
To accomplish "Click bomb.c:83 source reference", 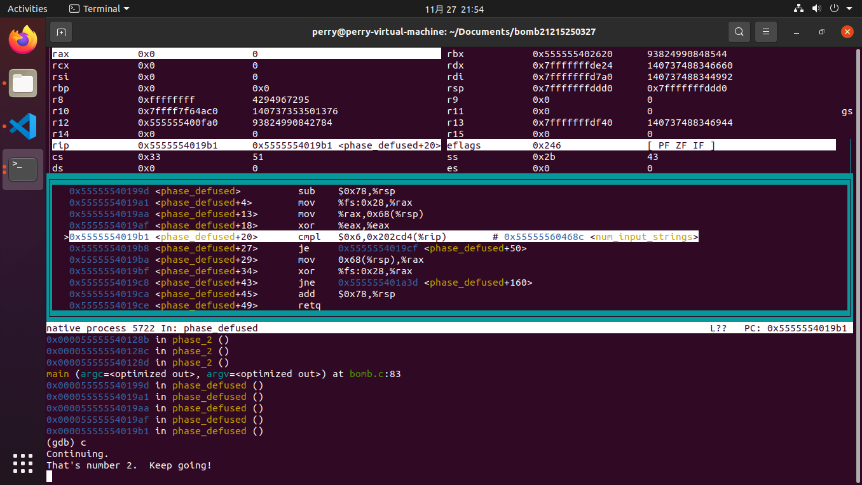I will tap(375, 374).
